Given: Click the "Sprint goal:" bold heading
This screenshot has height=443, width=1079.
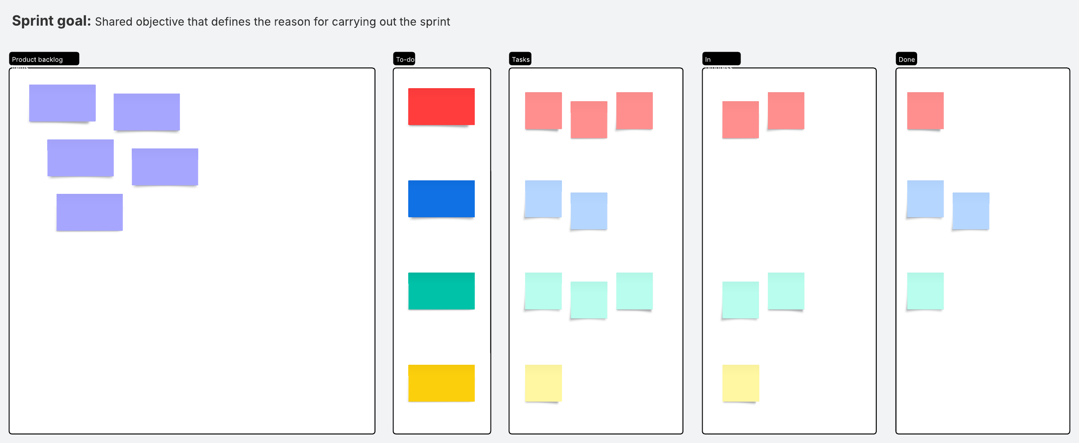Looking at the screenshot, I should tap(51, 21).
